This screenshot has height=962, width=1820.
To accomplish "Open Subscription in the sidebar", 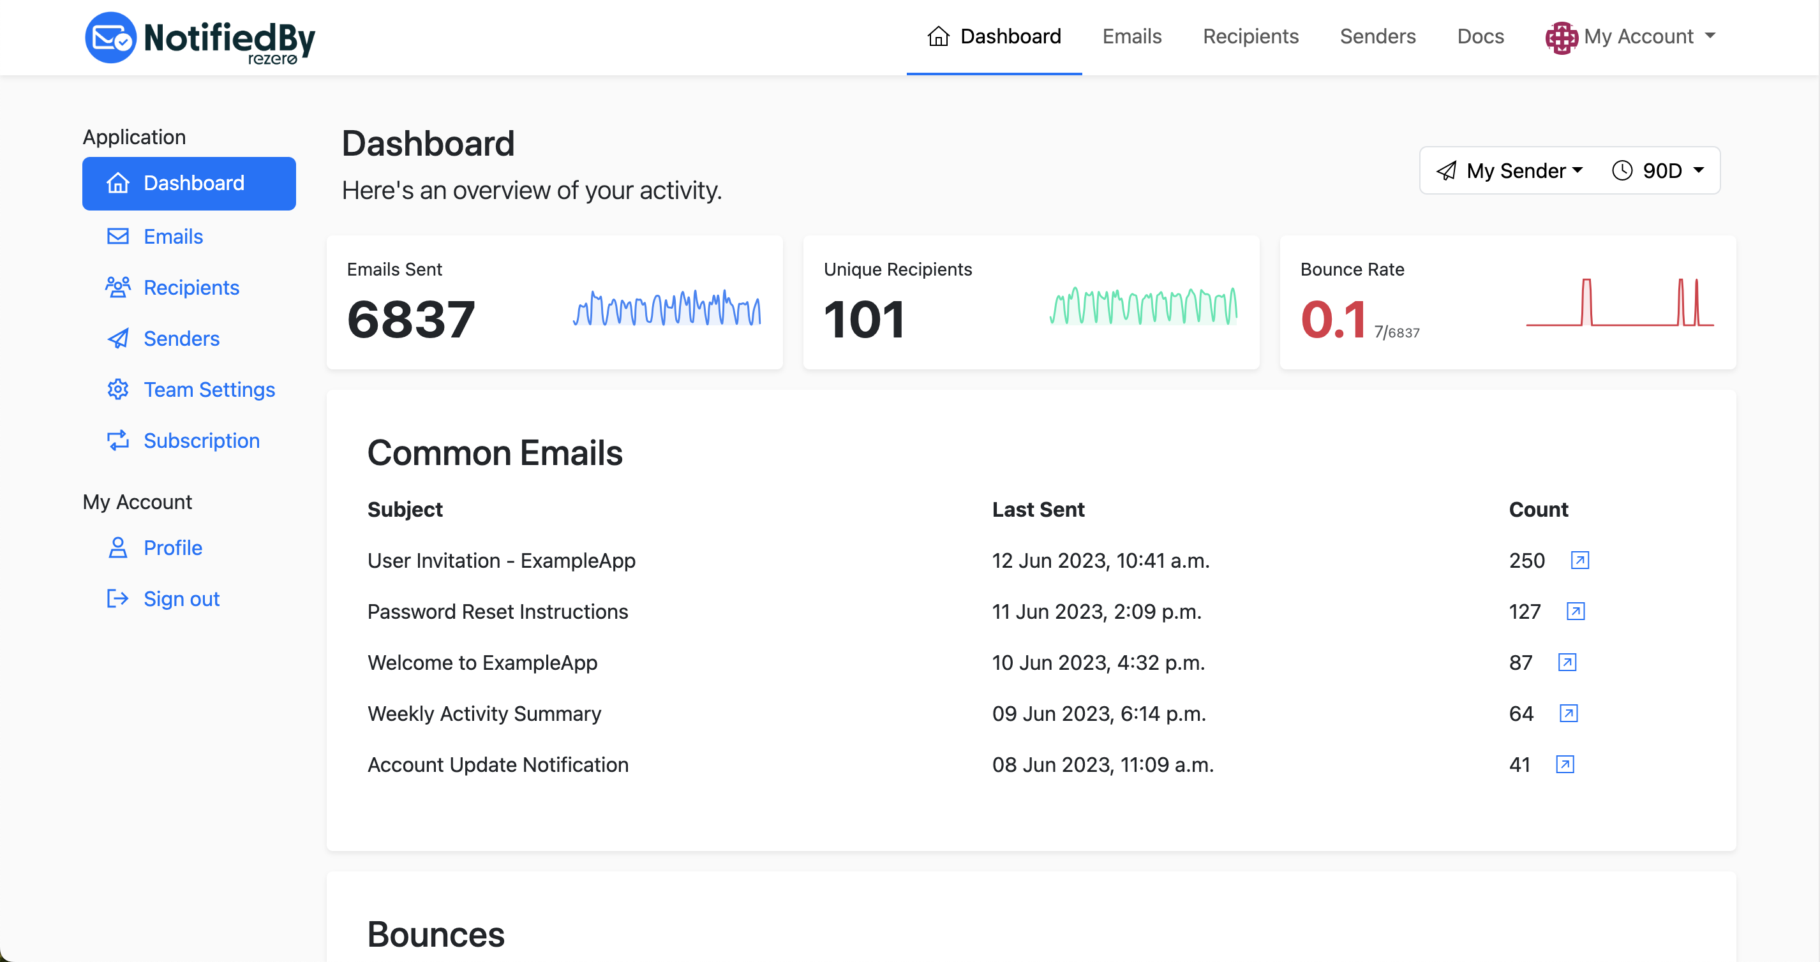I will (202, 440).
